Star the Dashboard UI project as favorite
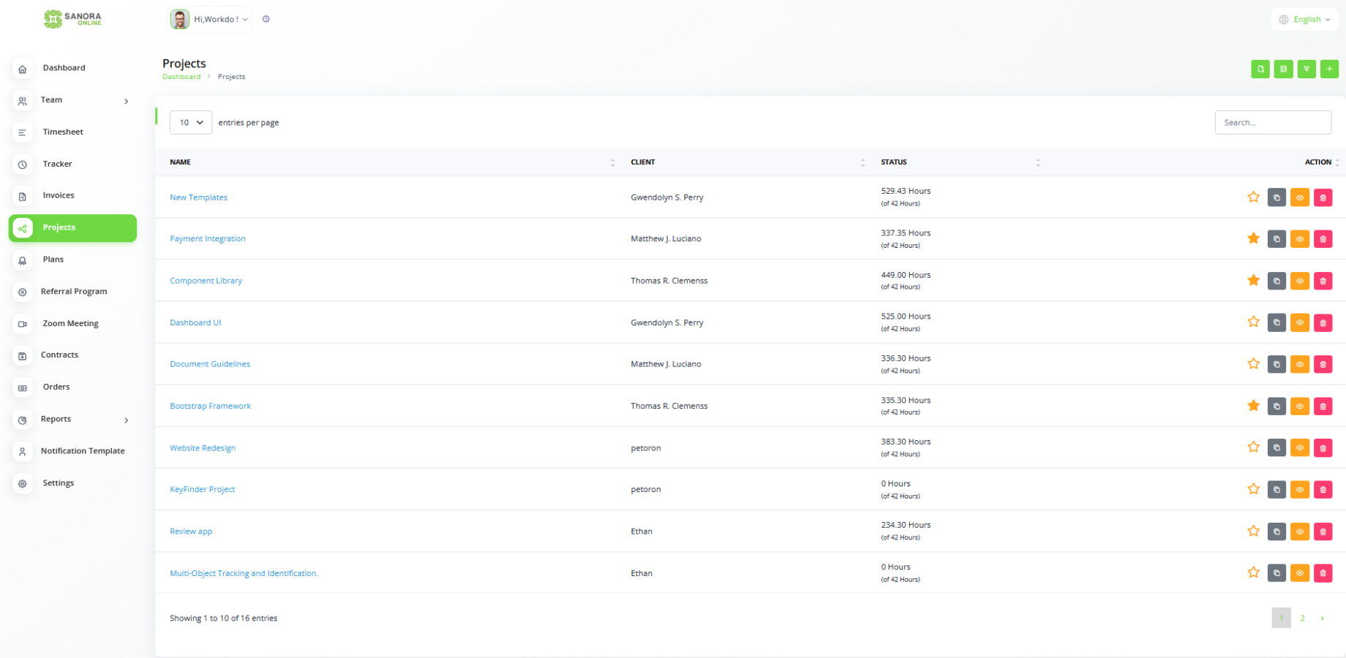 click(x=1253, y=322)
